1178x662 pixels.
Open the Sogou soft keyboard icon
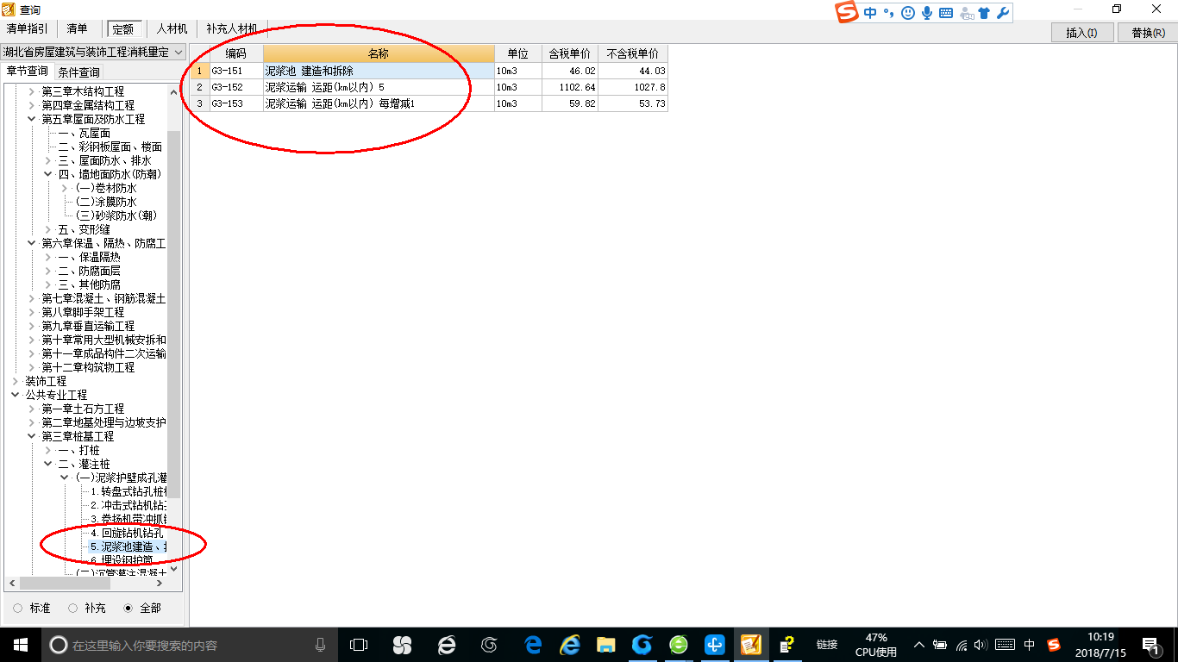coord(946,13)
